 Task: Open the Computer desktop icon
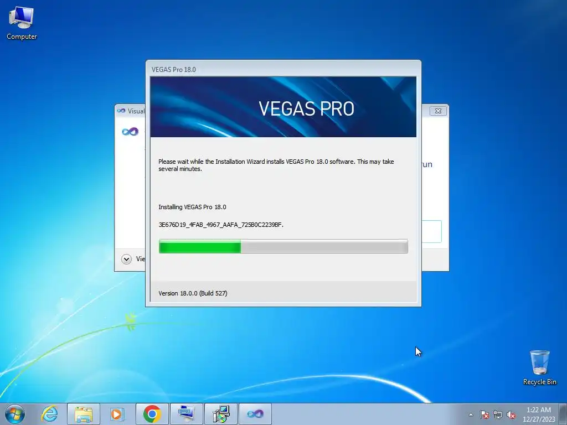coord(22,23)
